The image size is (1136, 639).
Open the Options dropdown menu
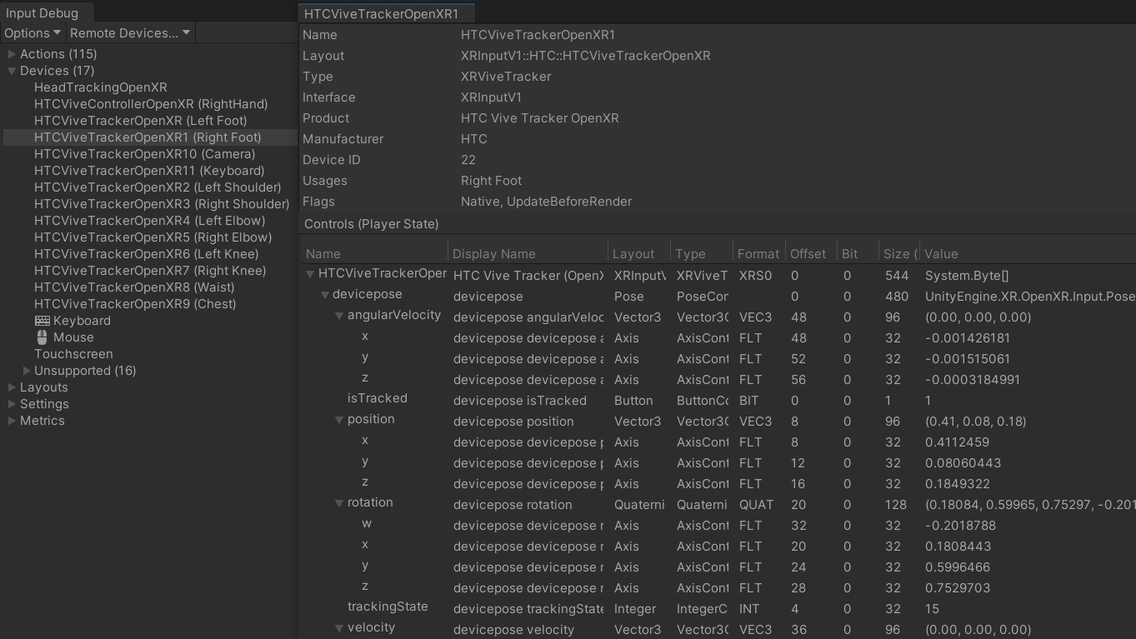(x=33, y=33)
